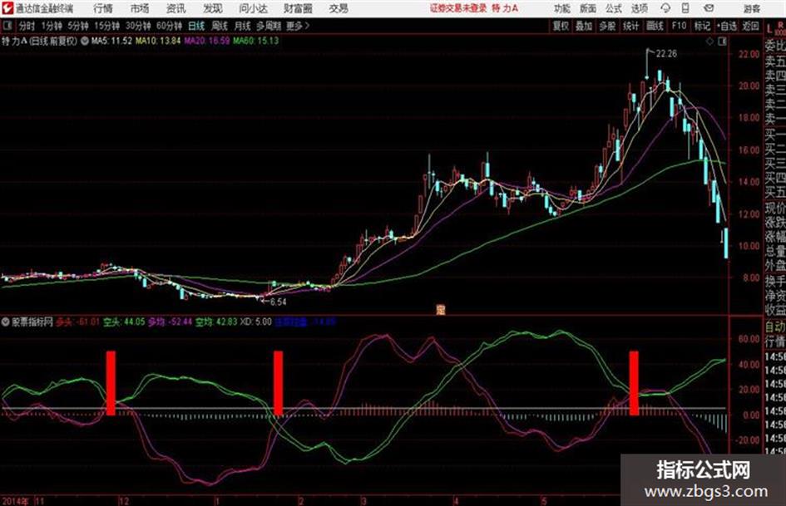Switch to the 1分钟 period tab
This screenshot has height=506, width=786.
pos(52,26)
